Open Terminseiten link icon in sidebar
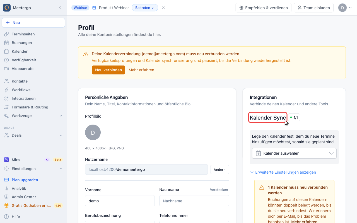The width and height of the screenshot is (357, 223). (6, 34)
